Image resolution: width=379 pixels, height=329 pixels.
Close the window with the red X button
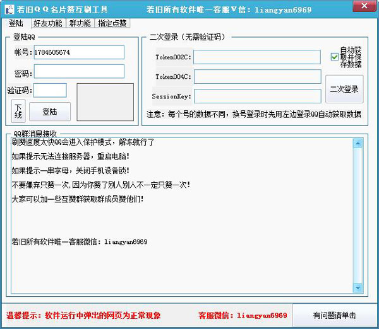click(364, 6)
